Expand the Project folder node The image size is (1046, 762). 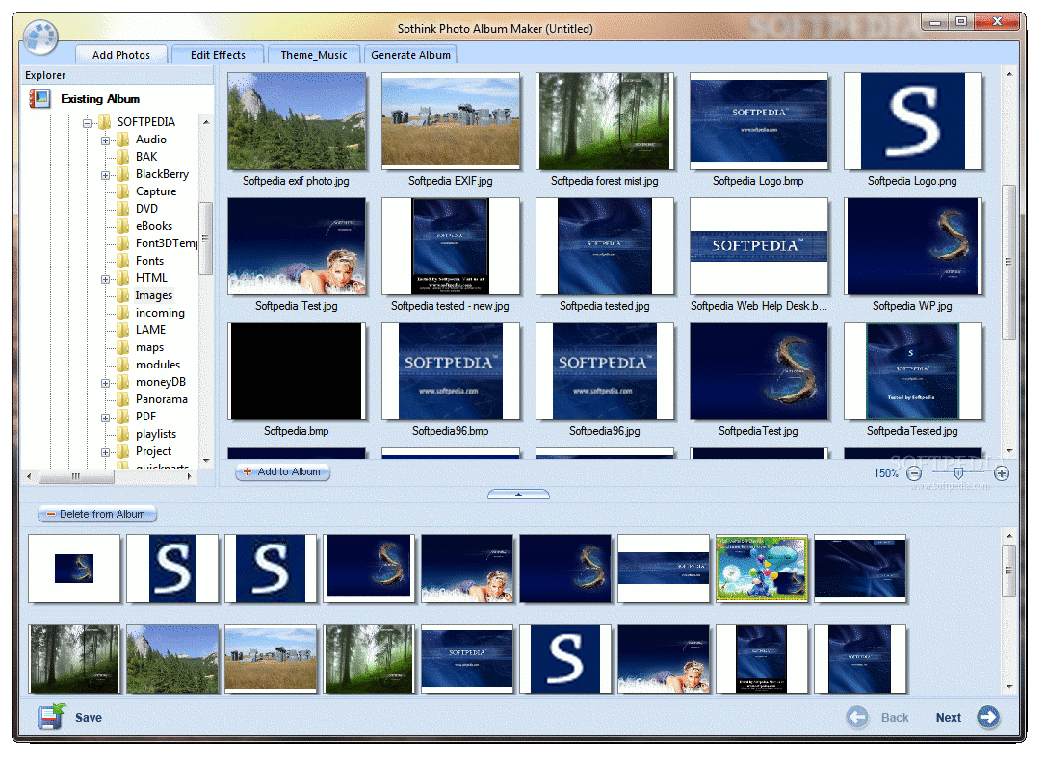(x=105, y=452)
